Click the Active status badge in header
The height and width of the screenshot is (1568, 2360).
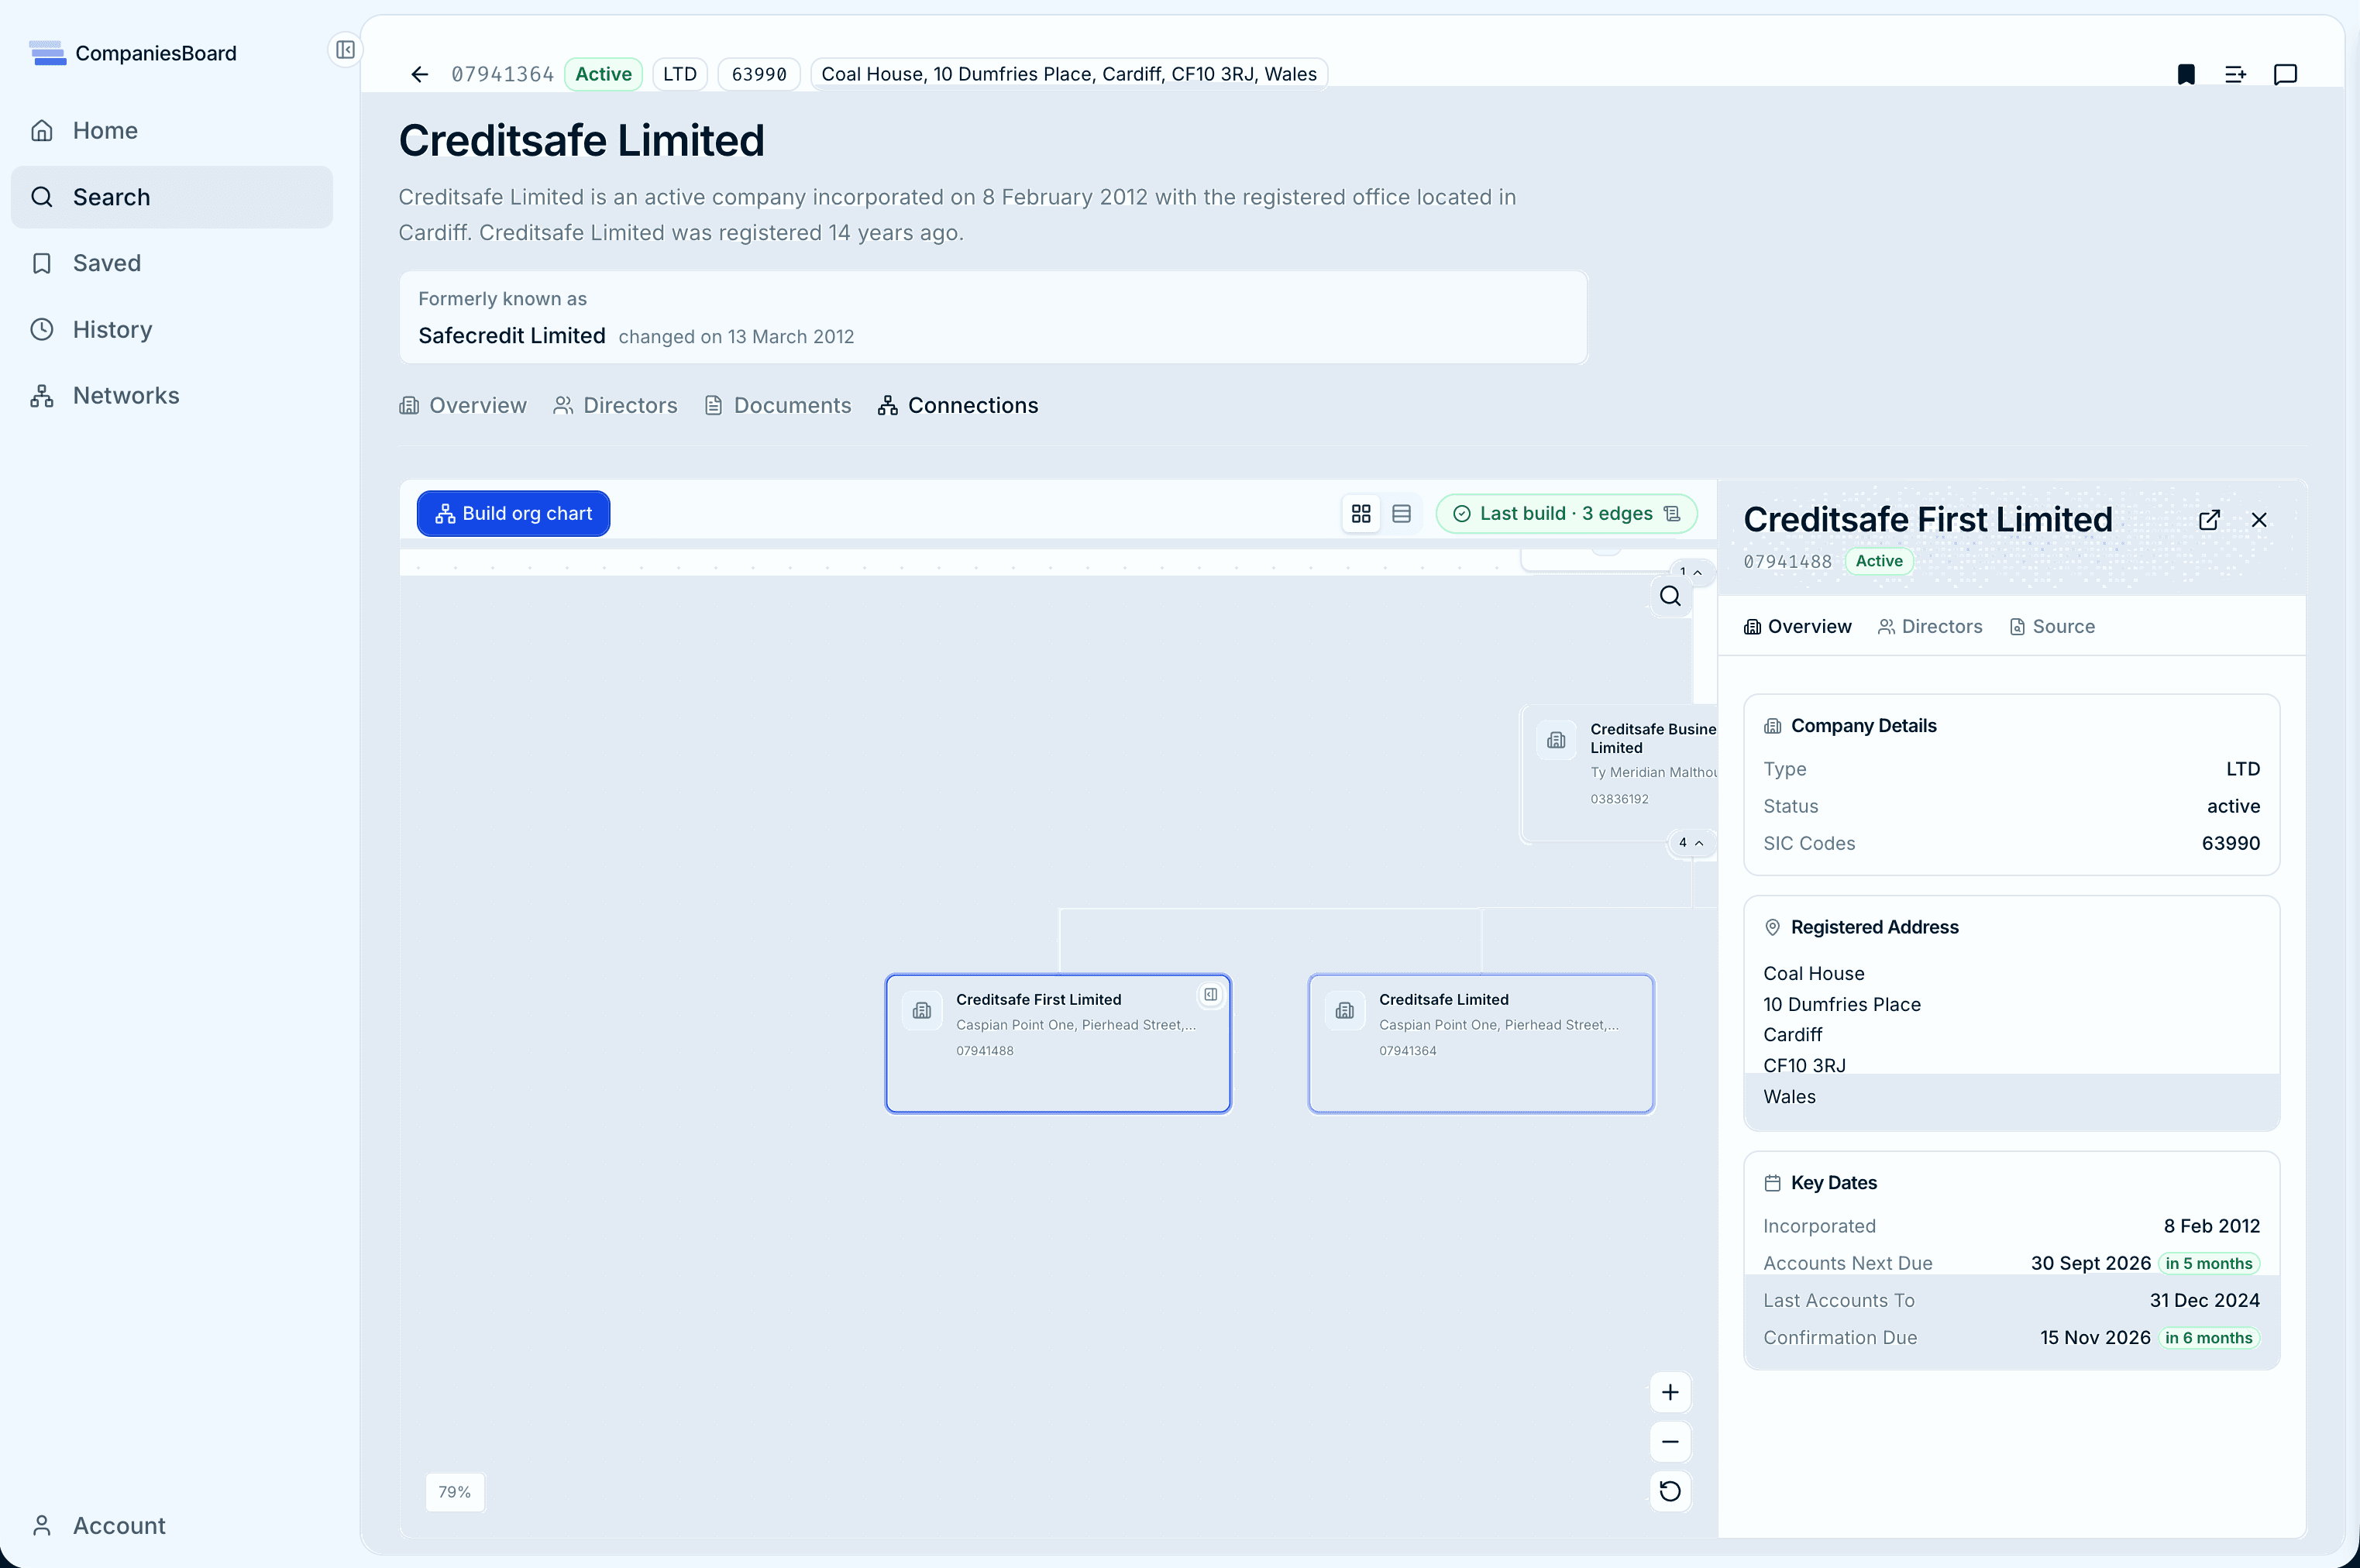603,74
